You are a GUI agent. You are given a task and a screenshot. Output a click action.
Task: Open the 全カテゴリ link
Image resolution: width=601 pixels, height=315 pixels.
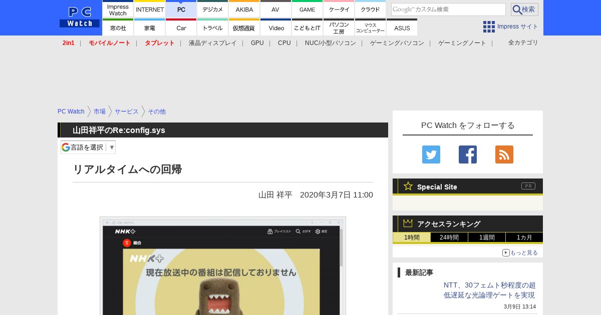click(x=523, y=42)
